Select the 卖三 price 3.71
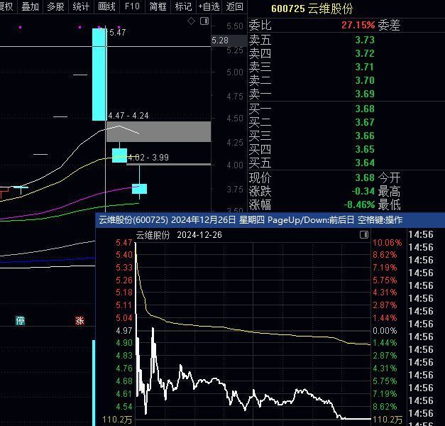445x426 pixels. [365, 67]
